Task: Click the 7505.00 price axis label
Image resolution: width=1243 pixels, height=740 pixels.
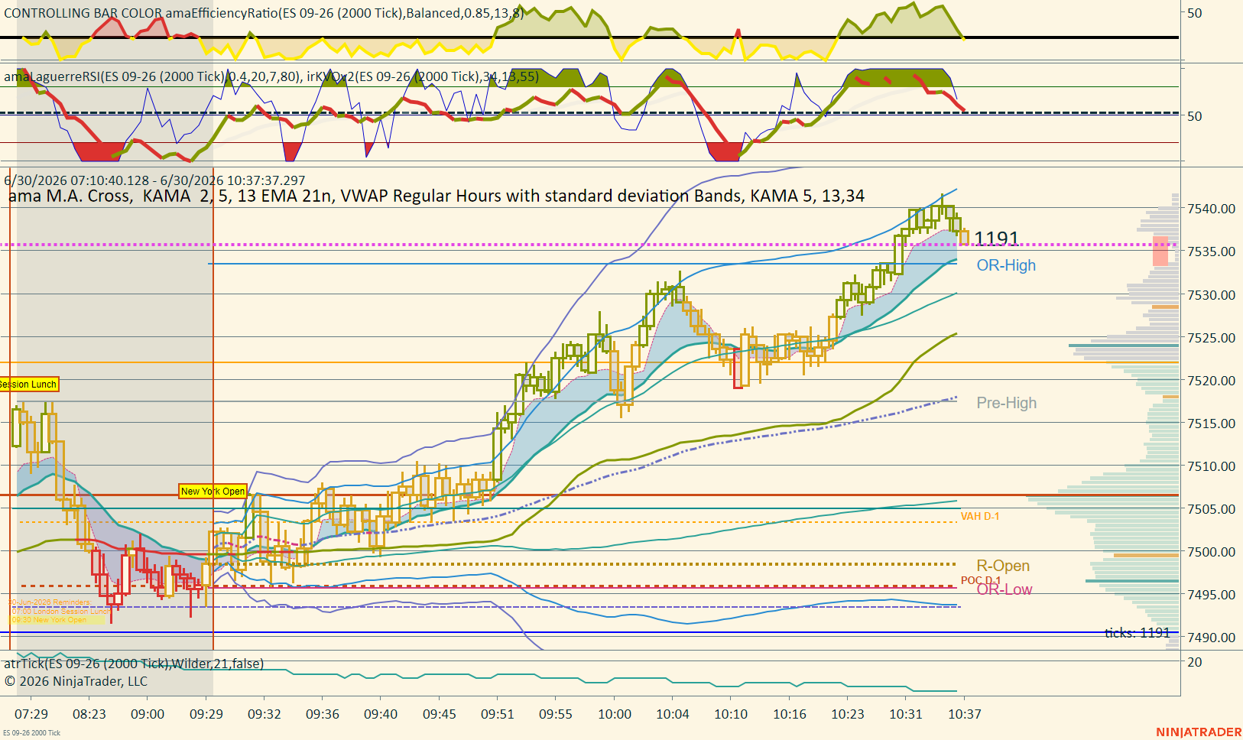Action: click(1212, 509)
